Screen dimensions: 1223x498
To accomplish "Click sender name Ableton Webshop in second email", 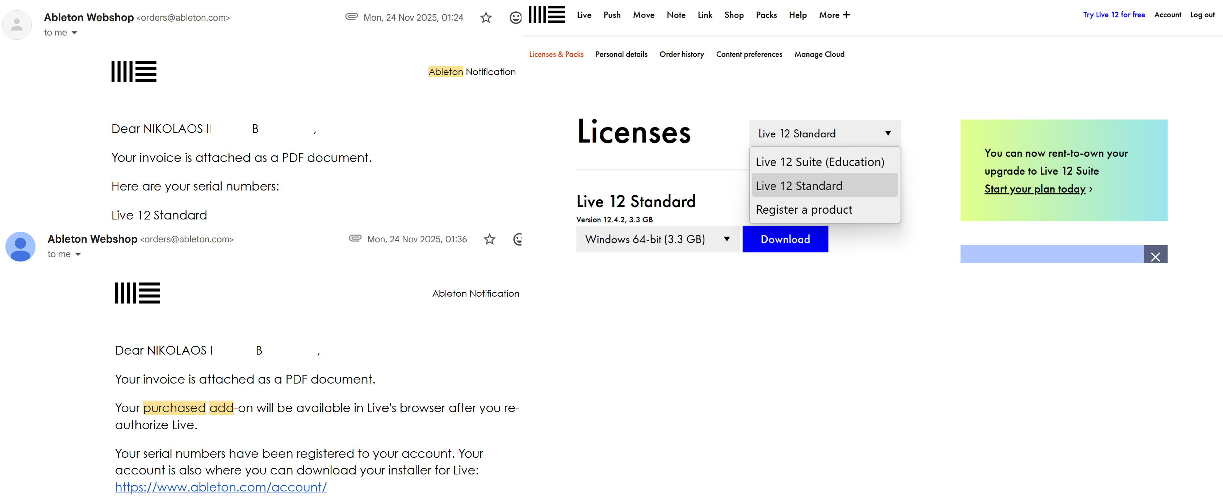I will [93, 239].
